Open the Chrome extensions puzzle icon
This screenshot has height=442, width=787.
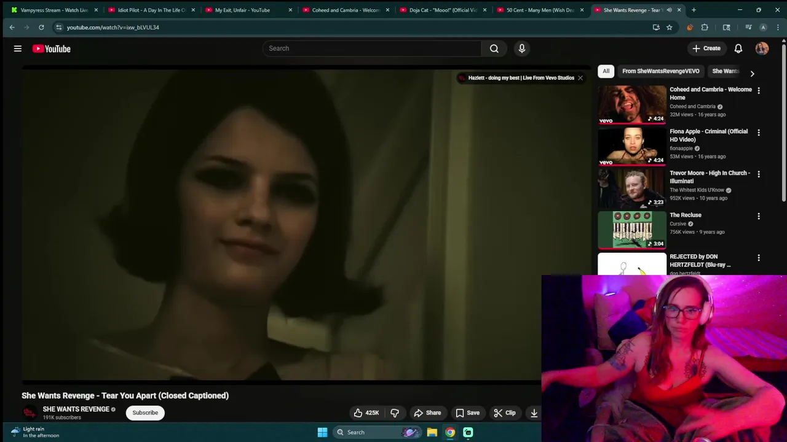tap(705, 27)
